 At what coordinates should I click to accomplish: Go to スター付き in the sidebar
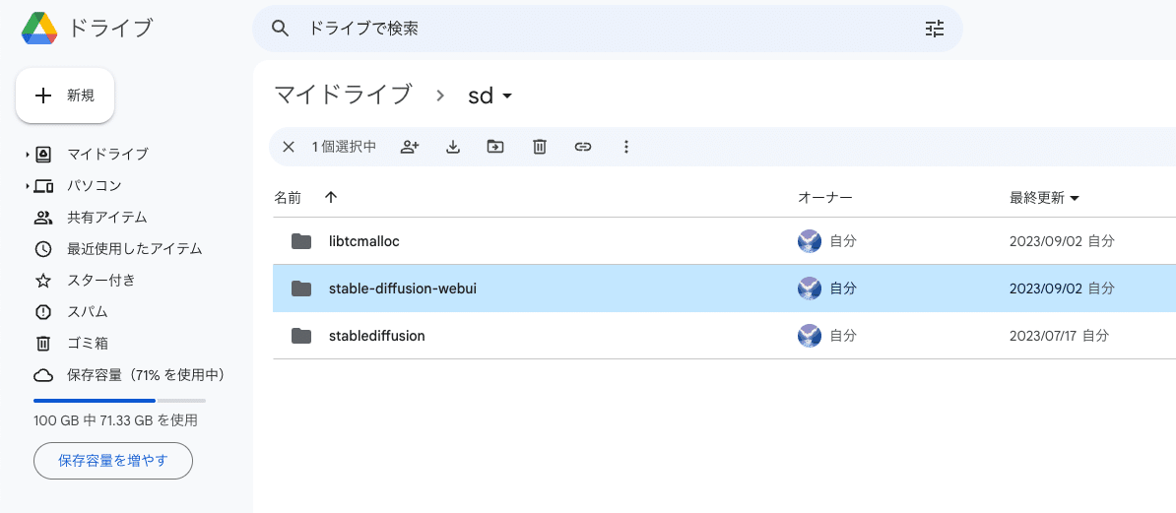coord(100,281)
